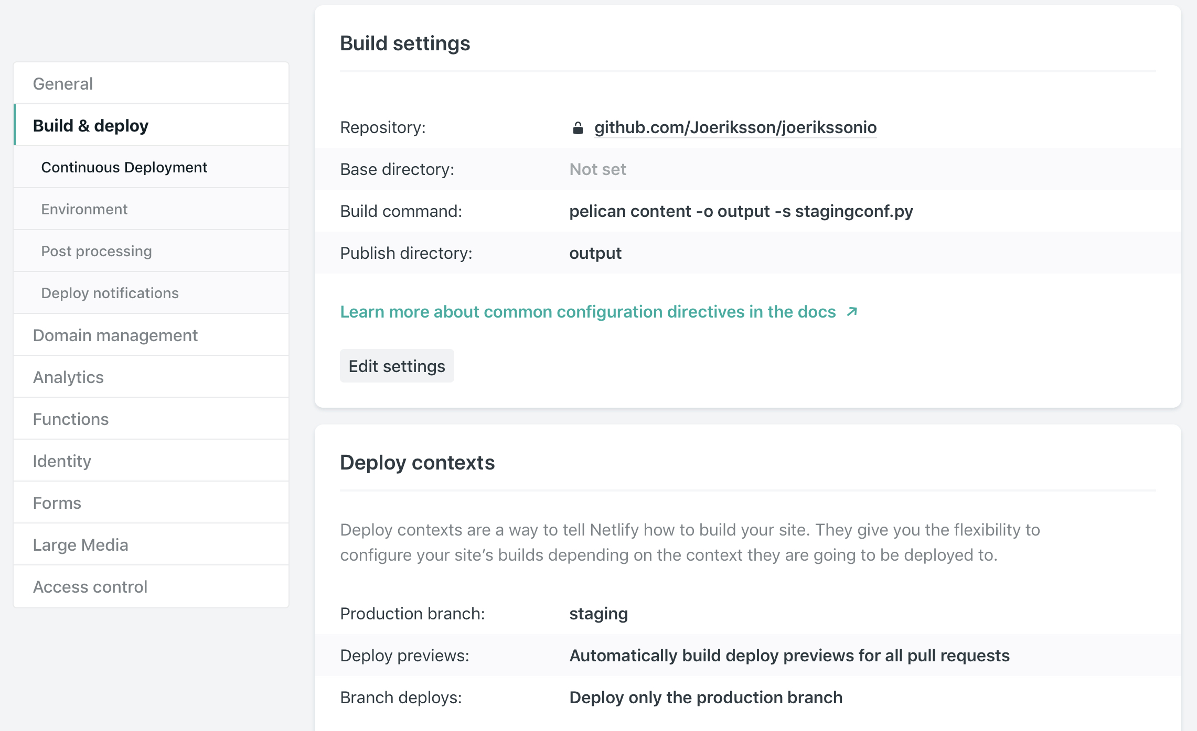1197x731 pixels.
Task: Open the Analytics section
Action: [x=68, y=377]
